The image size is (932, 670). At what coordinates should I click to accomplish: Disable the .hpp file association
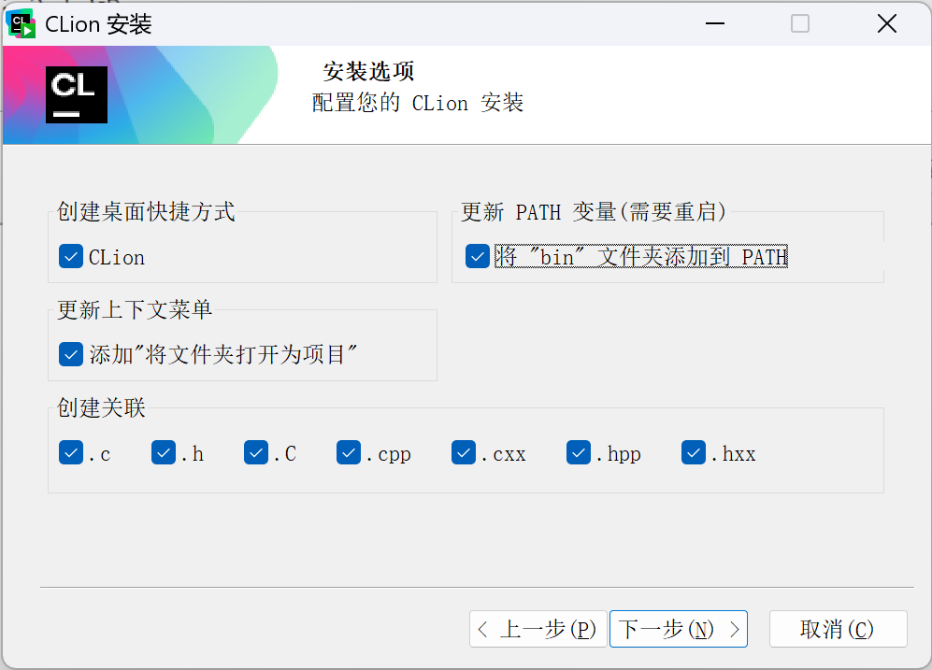(x=578, y=453)
